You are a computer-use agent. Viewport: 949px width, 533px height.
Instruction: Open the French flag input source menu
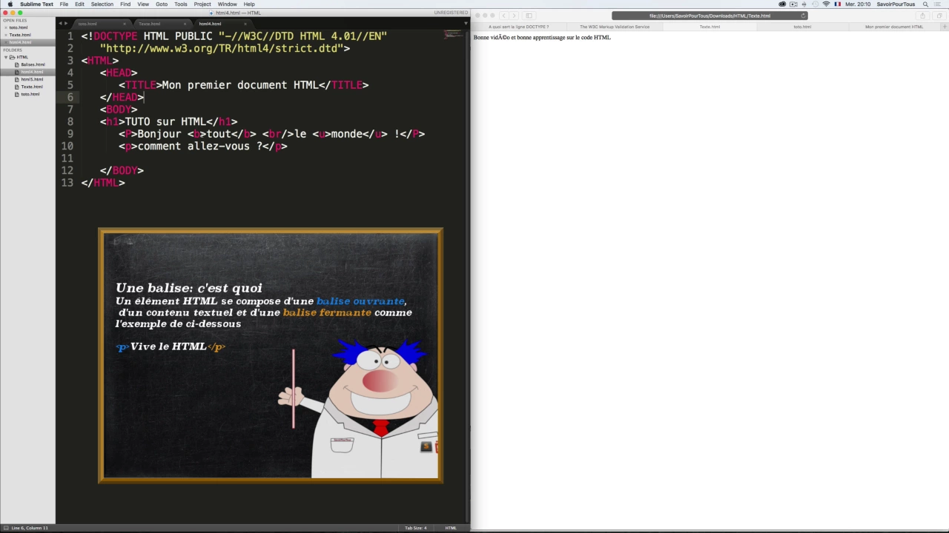pyautogui.click(x=838, y=4)
